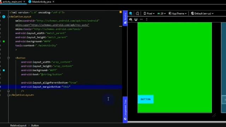Click the tools:context attribute line
Viewport: 226px width, 127px height.
pyautogui.click(x=36, y=46)
